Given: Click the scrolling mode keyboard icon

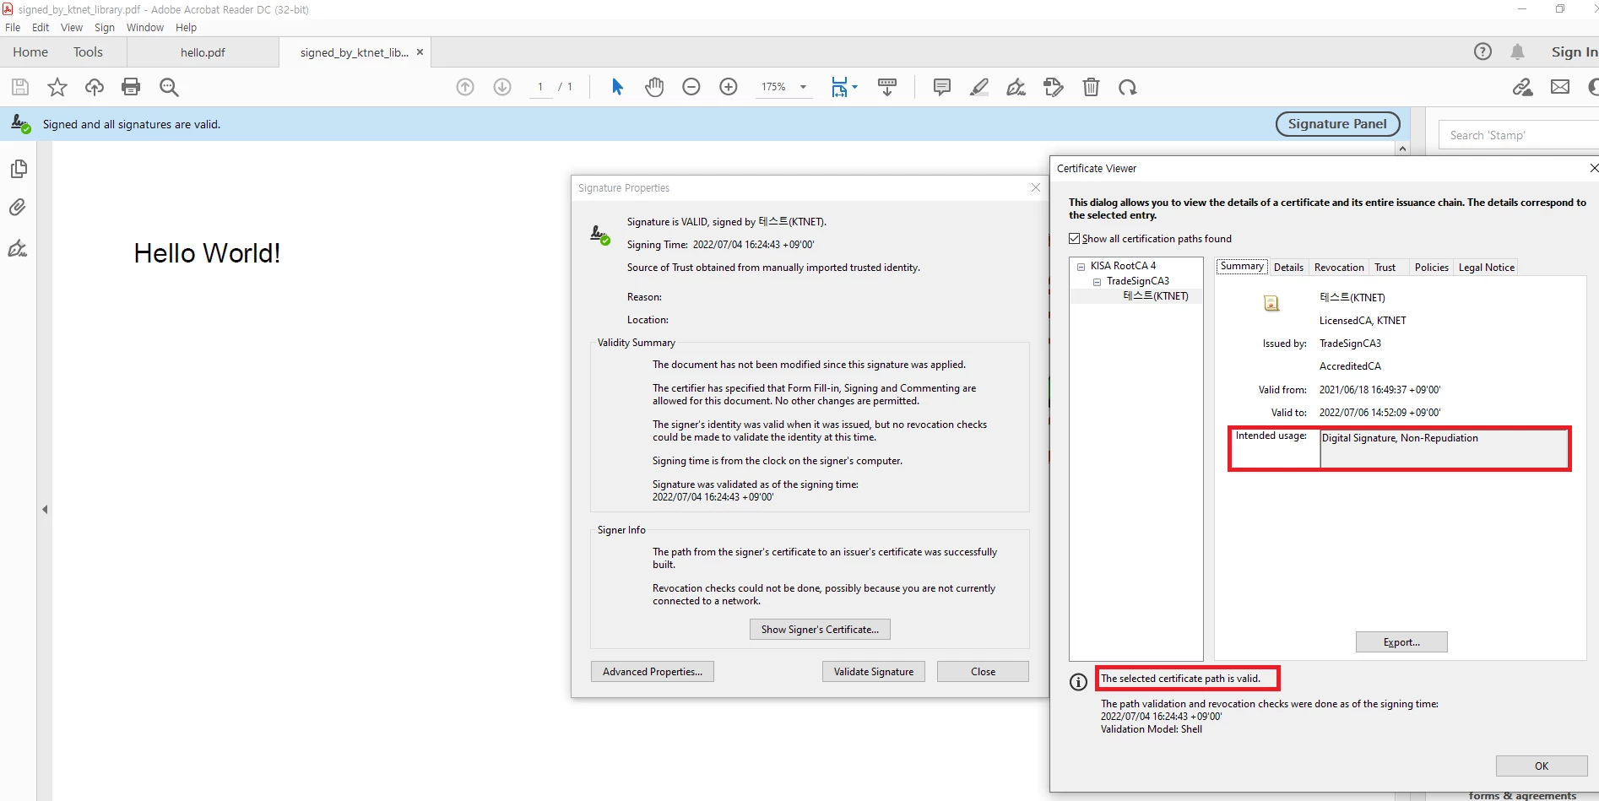Looking at the screenshot, I should tap(887, 87).
